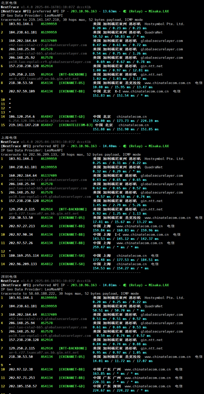
Task: Select hop IP 202.97.12.38
Action: (x=21, y=369)
